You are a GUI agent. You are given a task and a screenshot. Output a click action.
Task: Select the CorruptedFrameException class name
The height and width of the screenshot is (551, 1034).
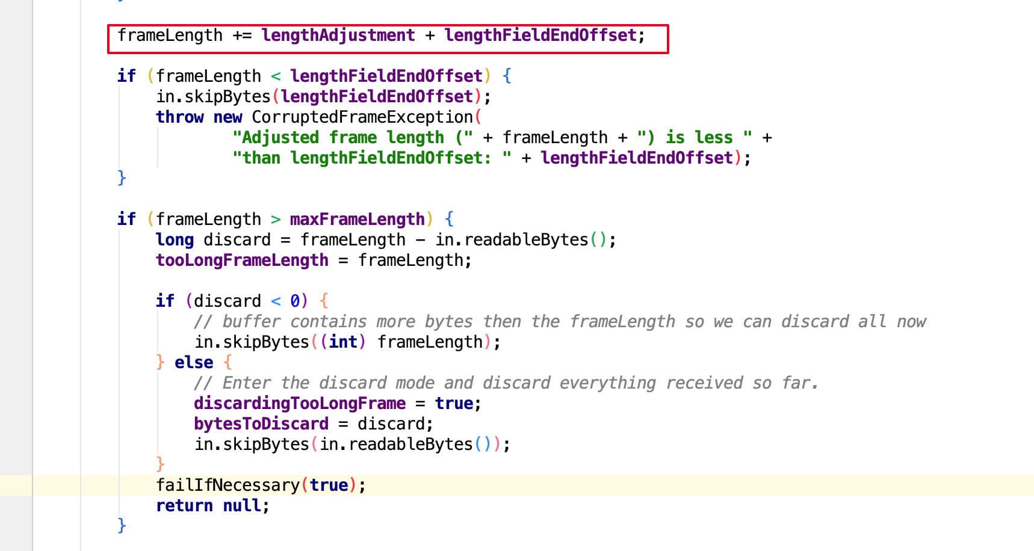(x=362, y=117)
